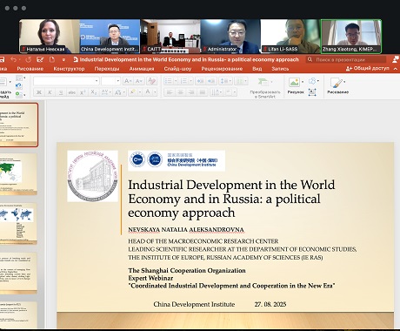Viewport: 400px width, 331px height.
Task: Open the change case Aa dropdown
Action: (119, 92)
